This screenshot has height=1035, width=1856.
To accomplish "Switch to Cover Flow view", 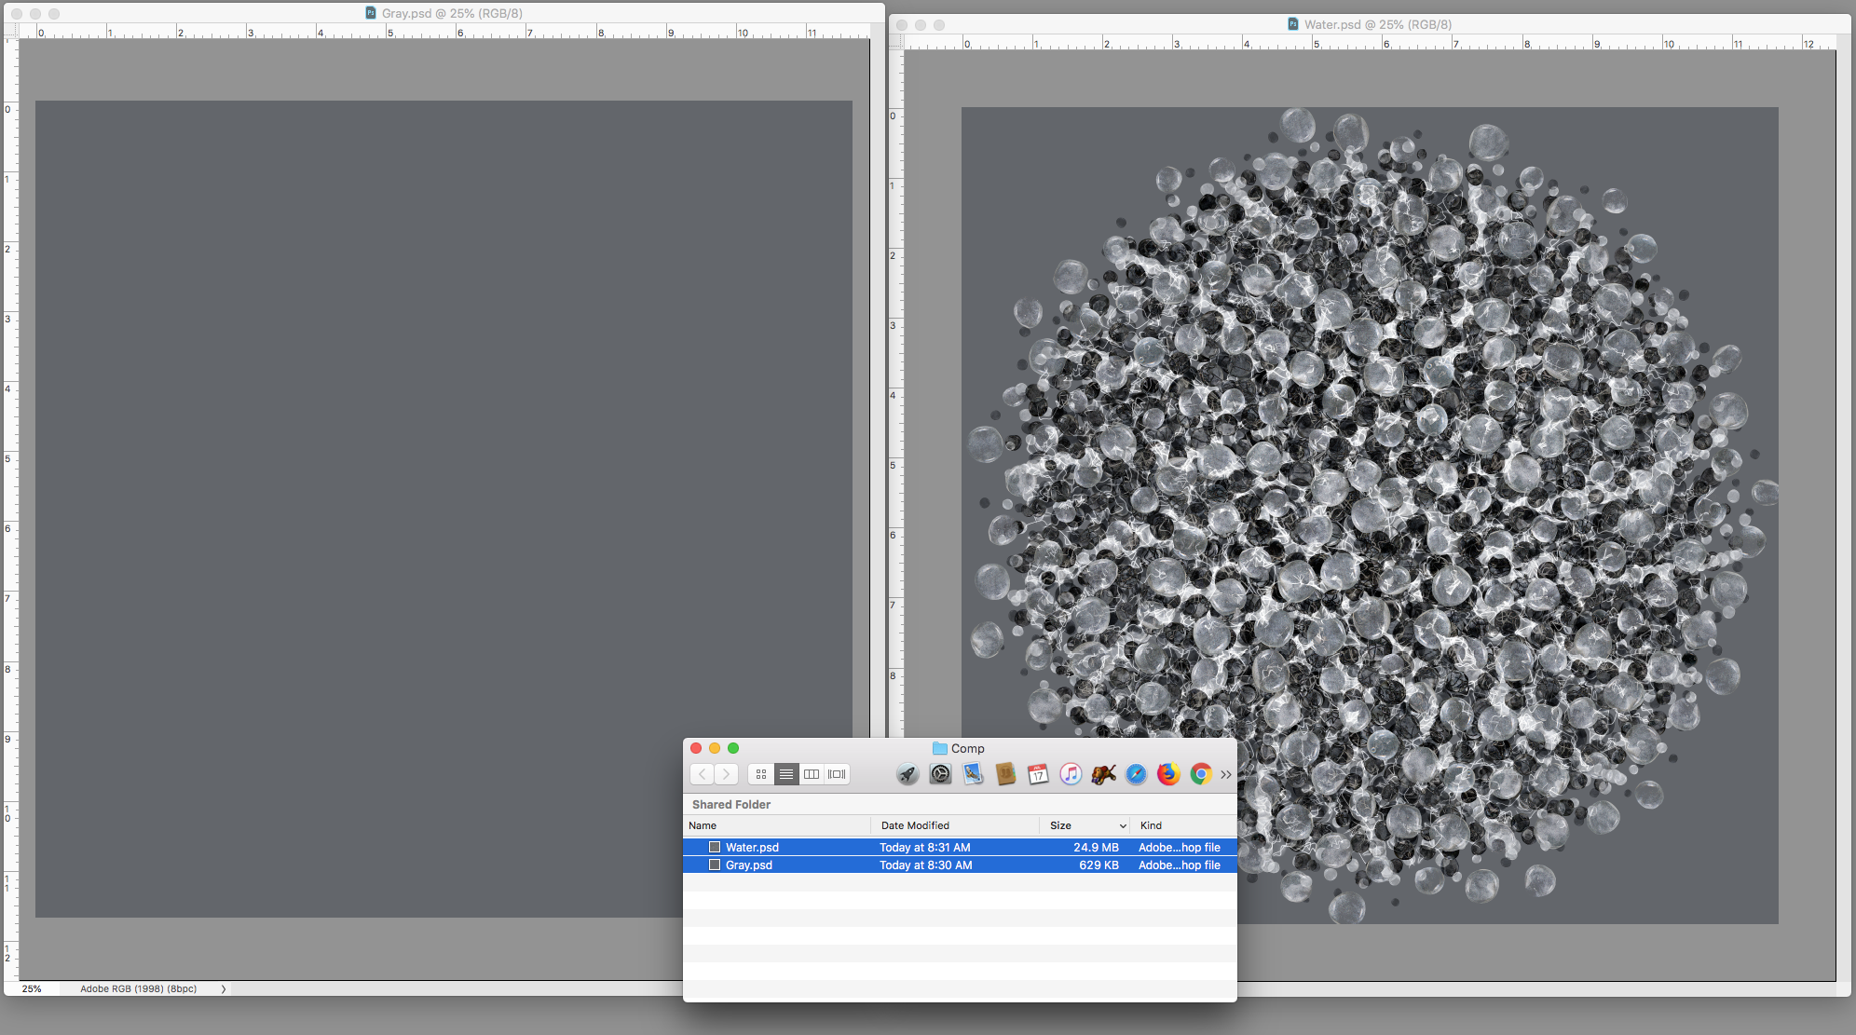I will pos(836,774).
